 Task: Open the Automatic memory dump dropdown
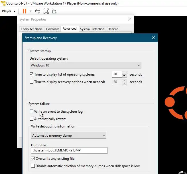click(69, 135)
